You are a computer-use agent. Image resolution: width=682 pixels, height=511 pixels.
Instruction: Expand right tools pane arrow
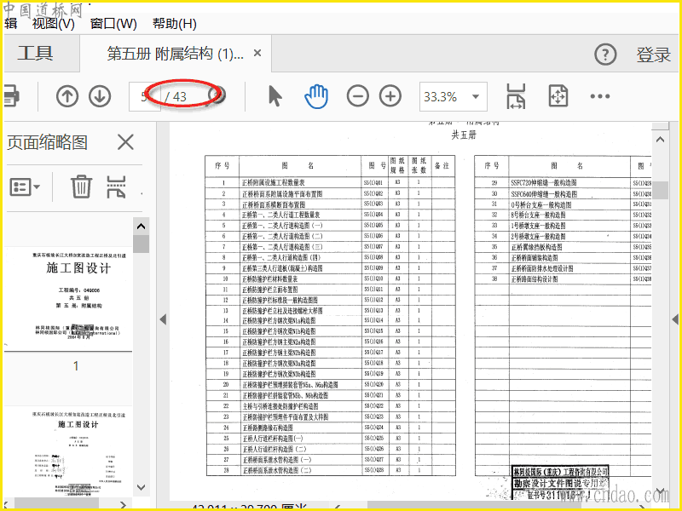click(x=675, y=320)
